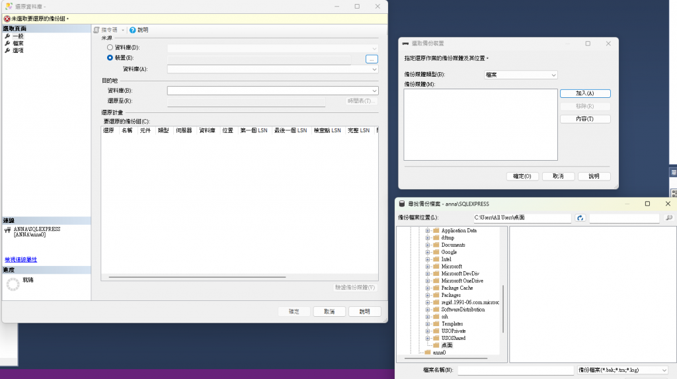Click the progress spinner icon beside 就緒
This screenshot has width=677, height=379.
[x=13, y=284]
